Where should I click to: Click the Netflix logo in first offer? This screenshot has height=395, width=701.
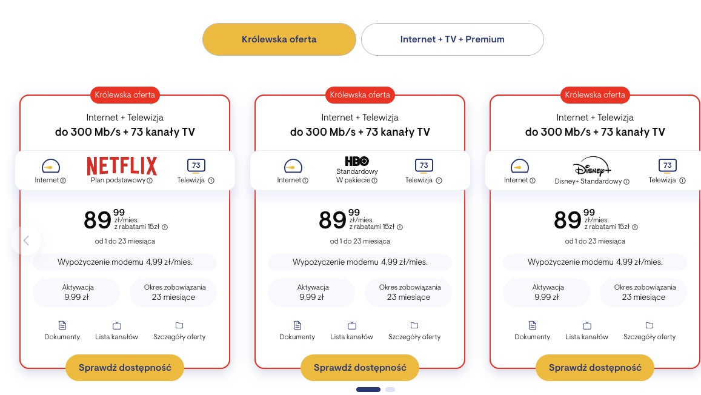click(122, 165)
